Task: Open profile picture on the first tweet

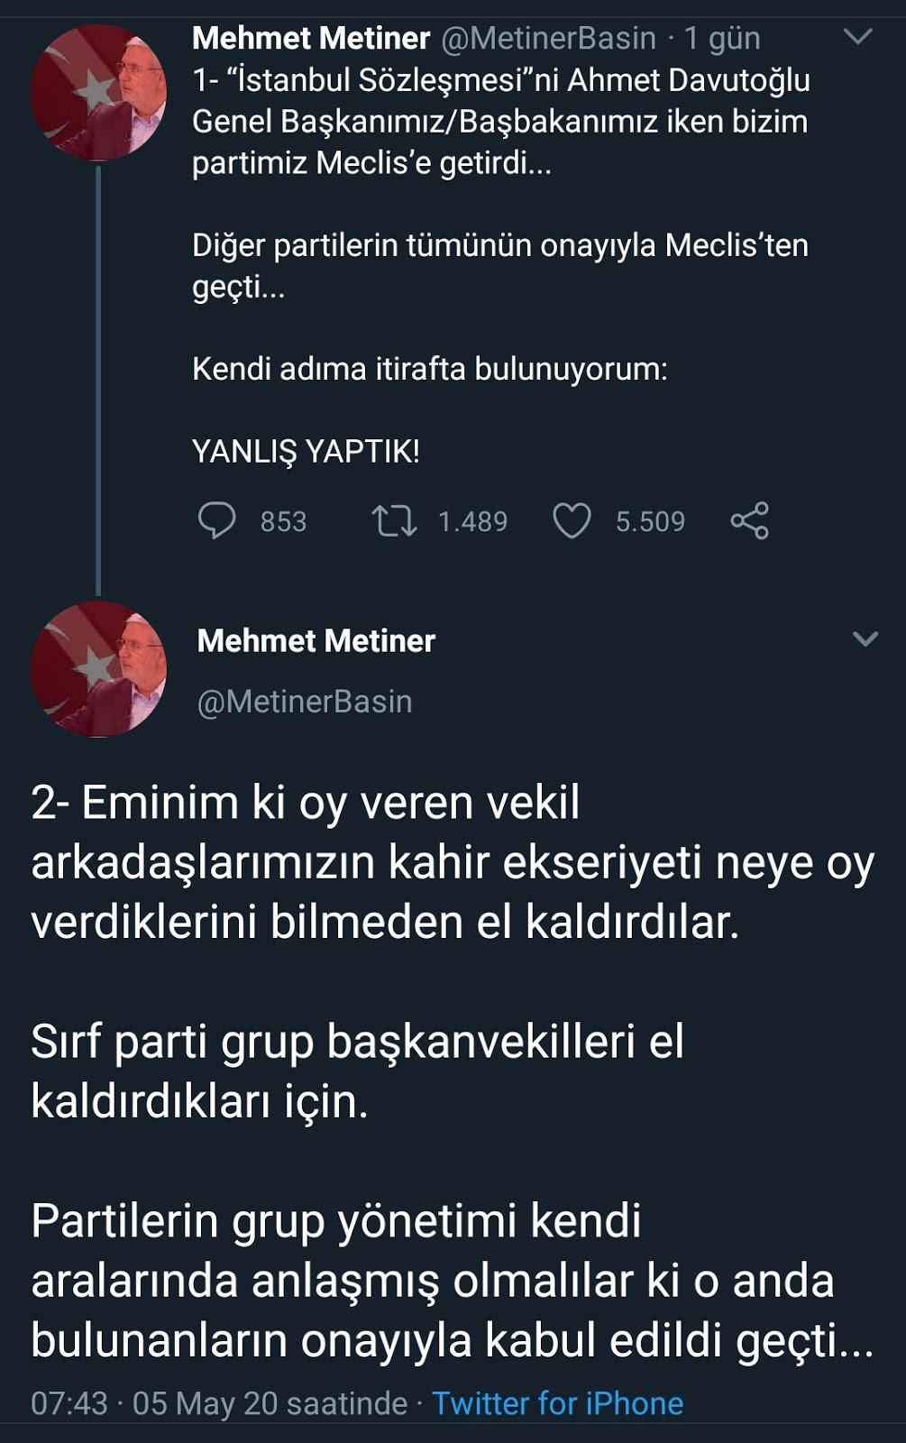Action: coord(98,93)
